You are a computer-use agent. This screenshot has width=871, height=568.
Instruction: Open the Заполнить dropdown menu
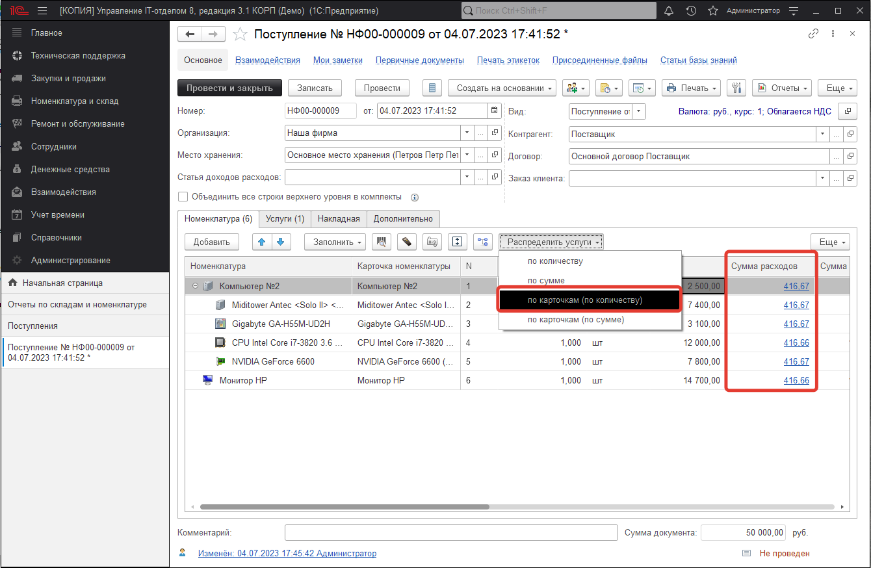tap(335, 242)
